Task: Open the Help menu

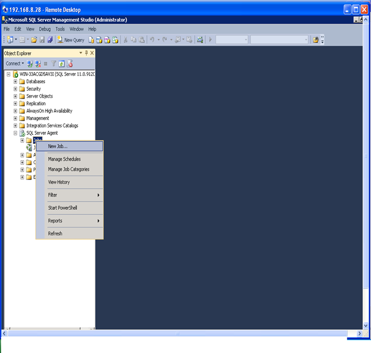Action: point(92,29)
